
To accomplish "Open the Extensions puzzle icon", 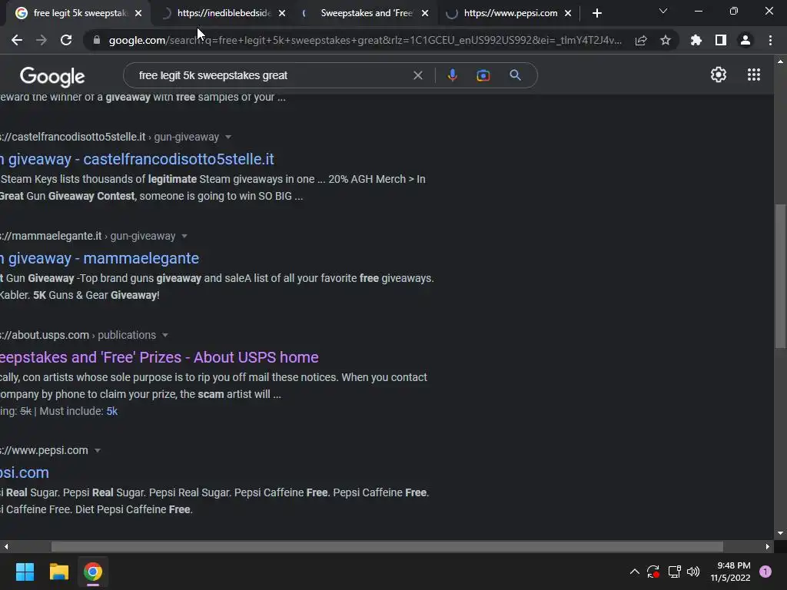I will 696,40.
